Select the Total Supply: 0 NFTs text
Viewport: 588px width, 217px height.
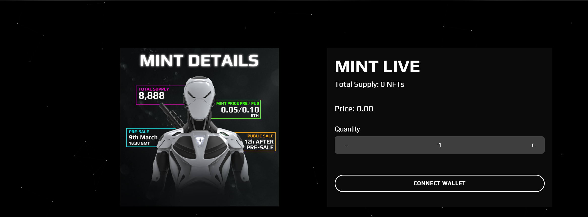coord(369,84)
